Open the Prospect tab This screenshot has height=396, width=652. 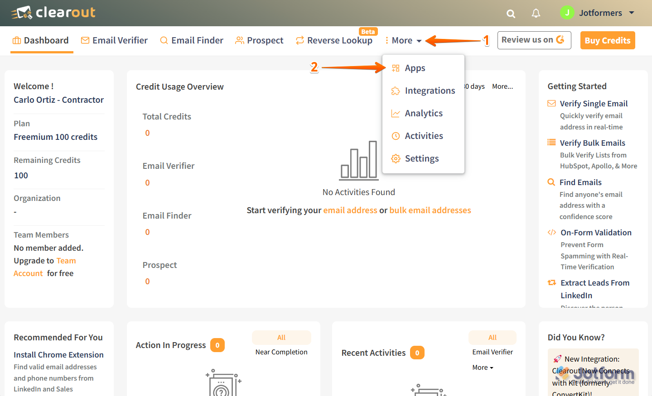[259, 40]
